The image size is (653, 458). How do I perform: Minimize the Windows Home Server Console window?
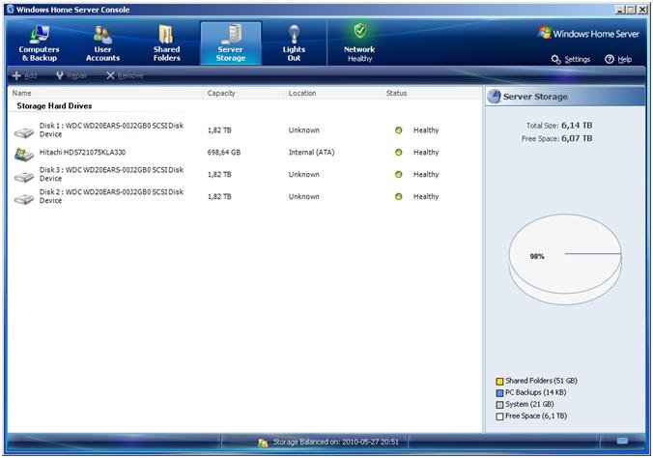point(620,10)
